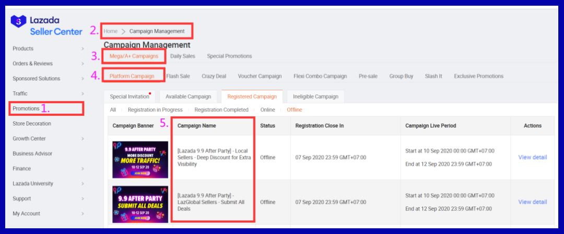Screen dimensions: 564x234
Task: Open the Traffic sidebar menu
Action: click(20, 93)
